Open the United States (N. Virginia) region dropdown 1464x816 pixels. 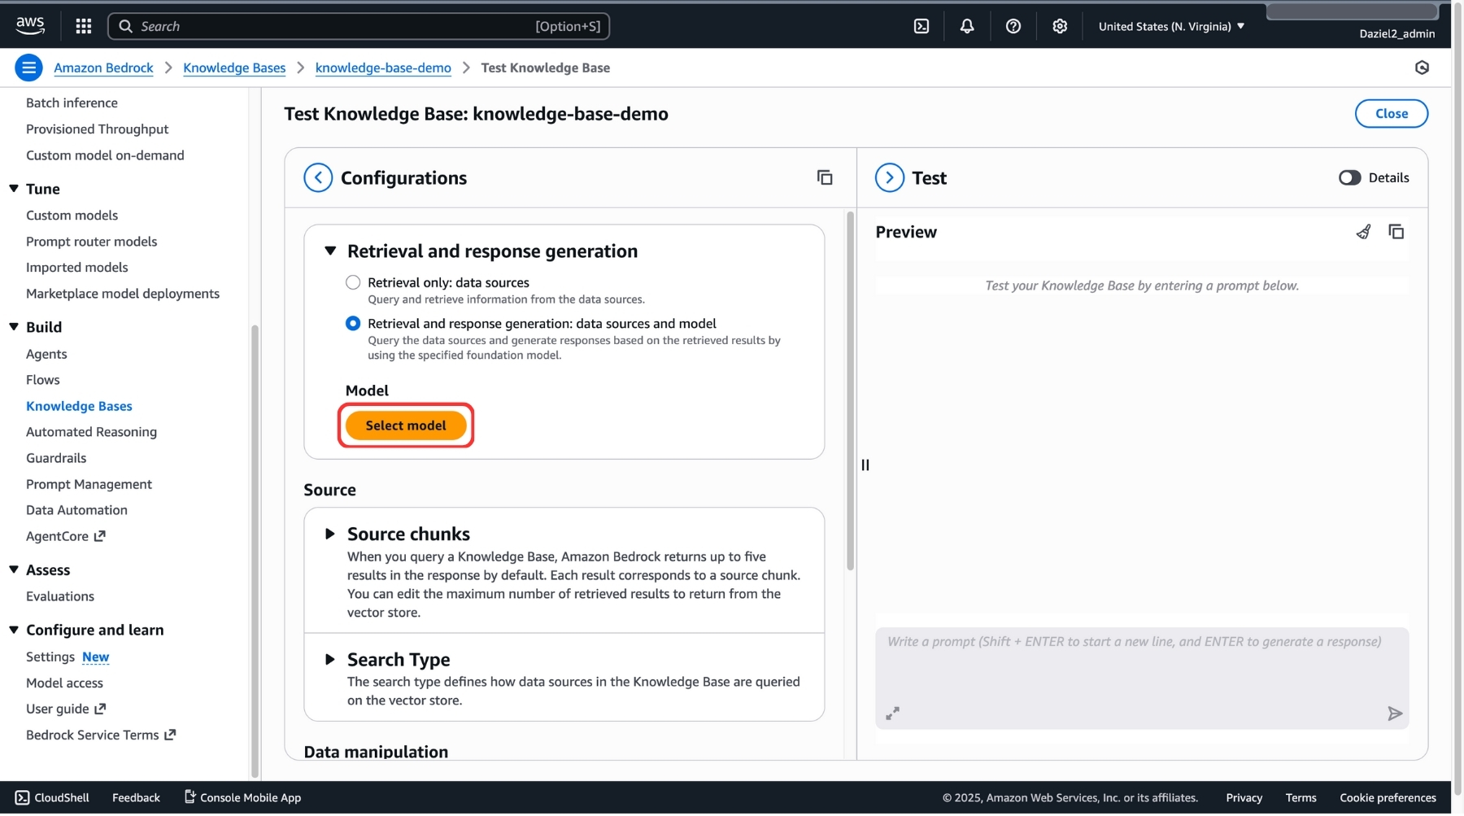1171,27
